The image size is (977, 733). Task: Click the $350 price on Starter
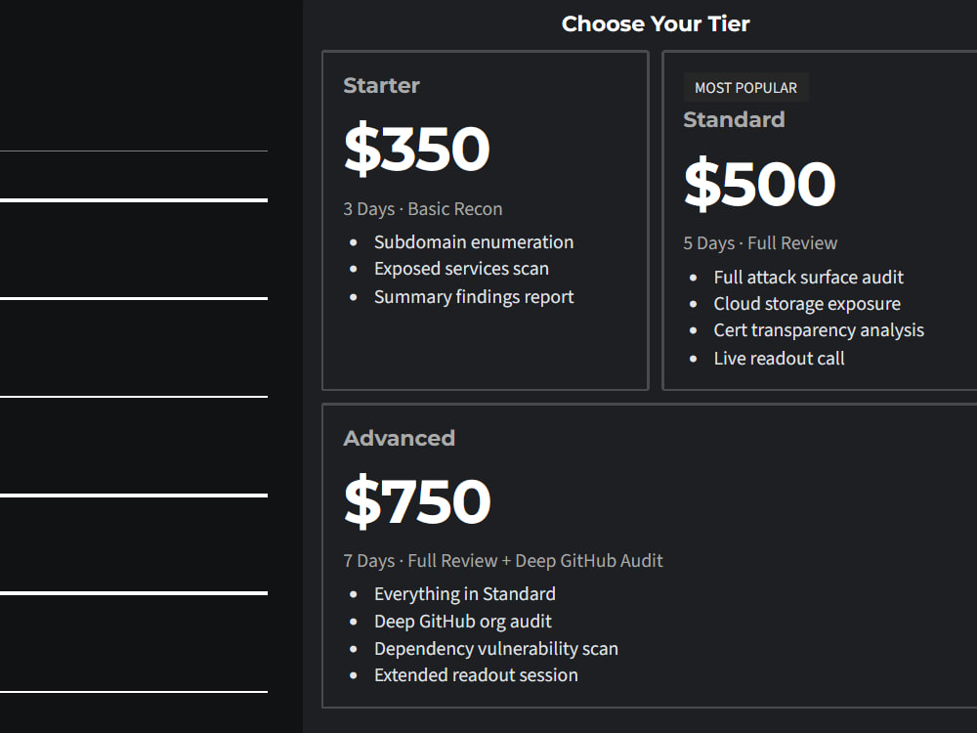pyautogui.click(x=417, y=149)
